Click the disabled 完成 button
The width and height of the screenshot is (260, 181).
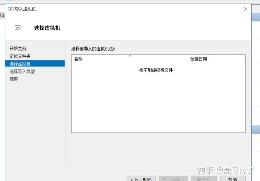point(204,179)
